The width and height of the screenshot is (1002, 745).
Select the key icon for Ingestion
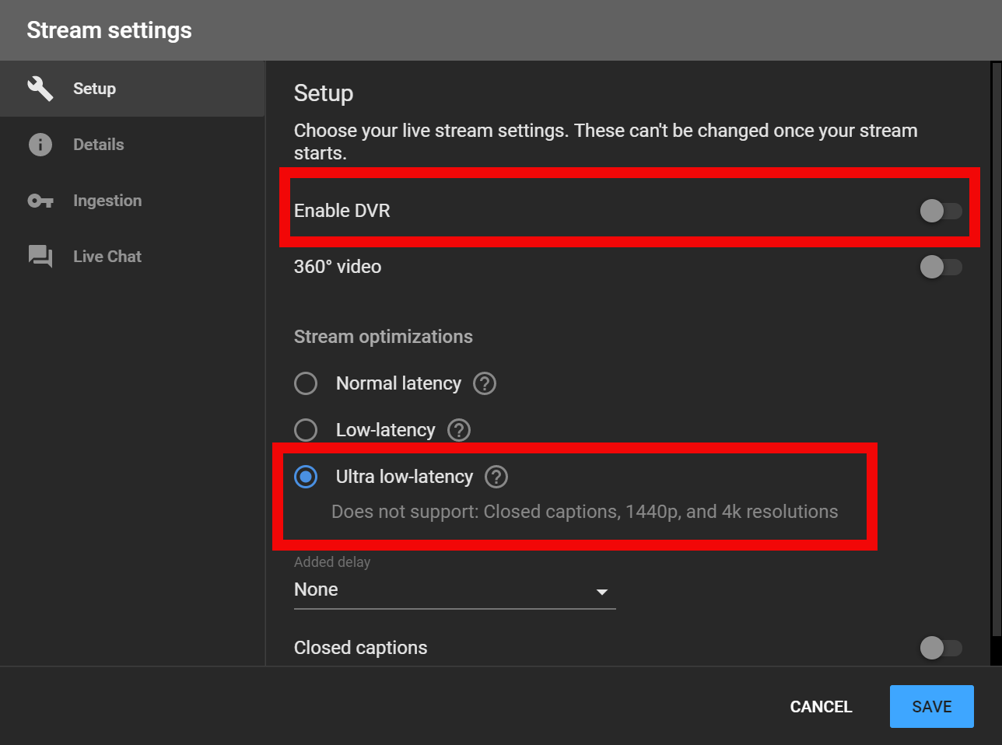pos(40,200)
